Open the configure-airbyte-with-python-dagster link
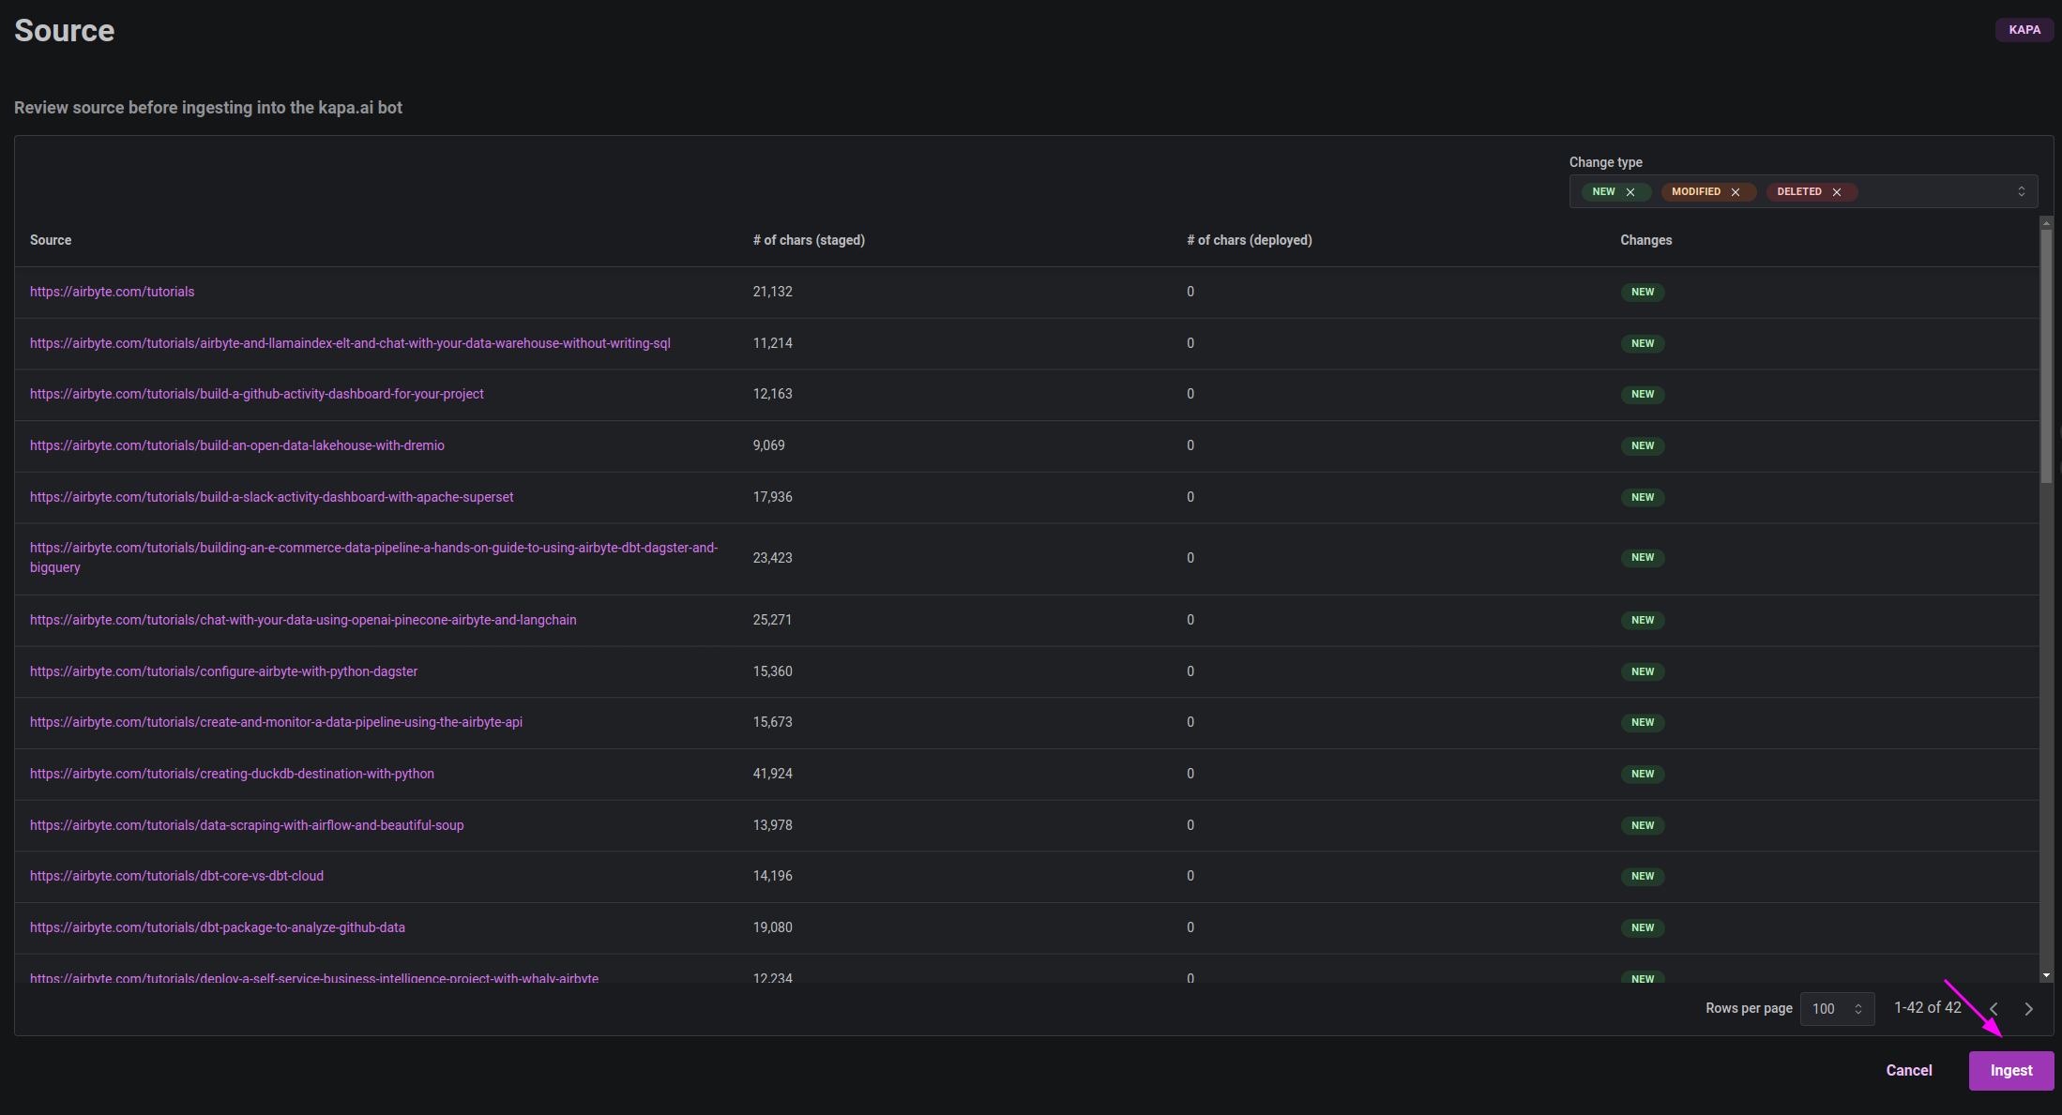Viewport: 2062px width, 1115px height. [224, 671]
